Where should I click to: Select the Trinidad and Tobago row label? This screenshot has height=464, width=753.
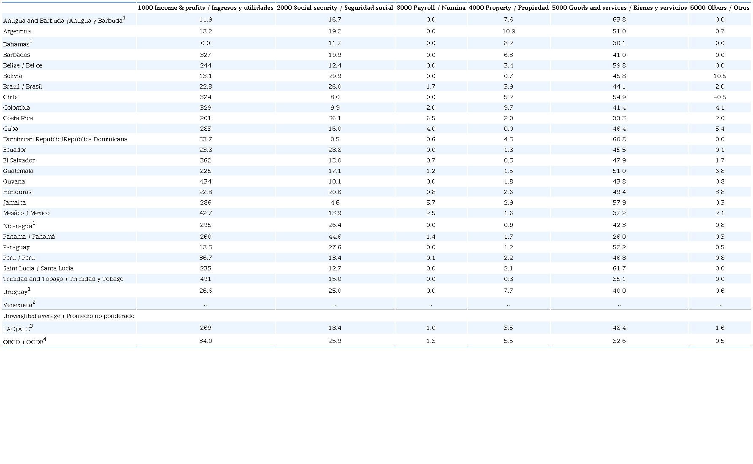tap(63, 279)
